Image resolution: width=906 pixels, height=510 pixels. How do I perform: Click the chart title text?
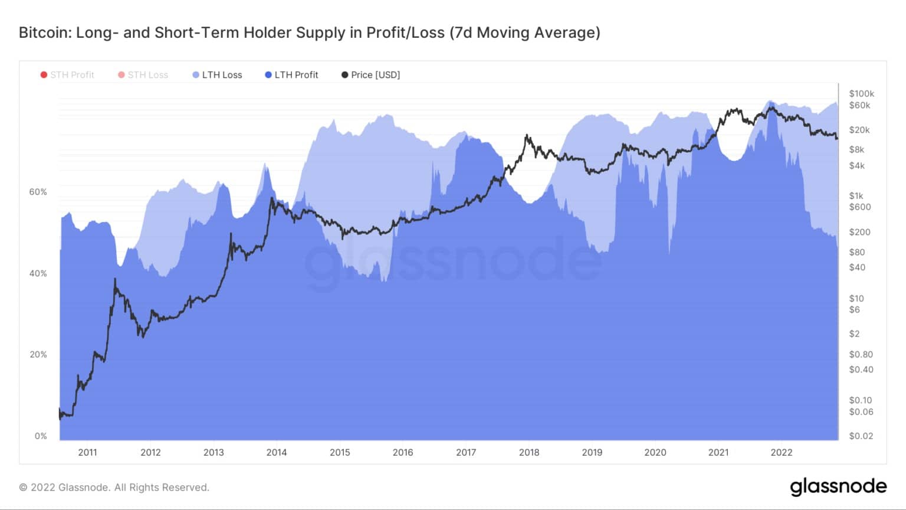pyautogui.click(x=310, y=32)
